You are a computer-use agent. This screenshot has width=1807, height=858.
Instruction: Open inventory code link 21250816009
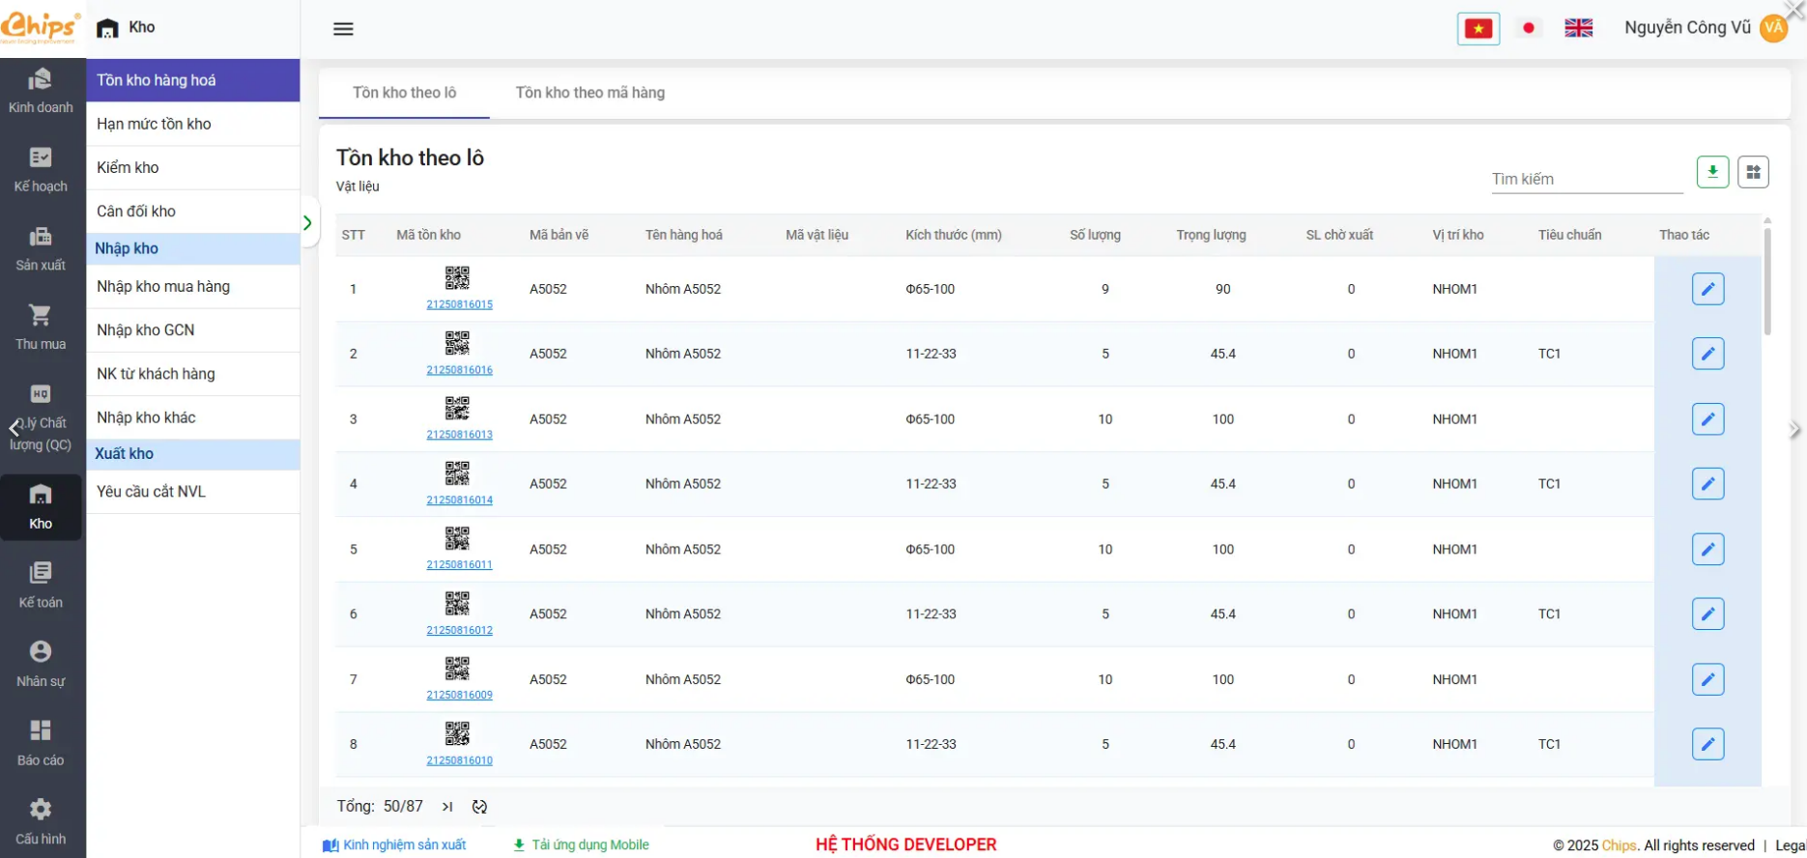459,695
